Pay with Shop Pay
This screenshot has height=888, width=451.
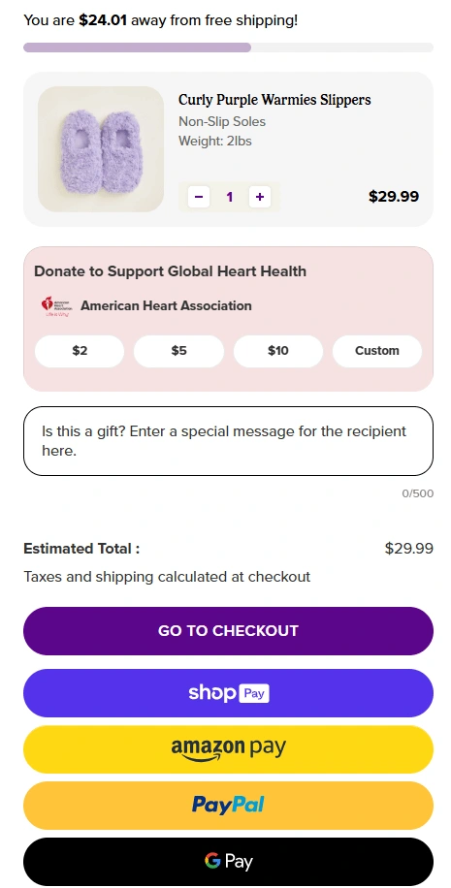tap(228, 693)
